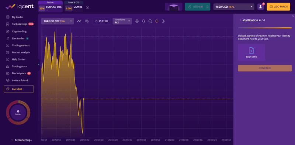Viewport: 295px width, 145px height.
Task: Open Live trades section
Action: pyautogui.click(x=18, y=38)
